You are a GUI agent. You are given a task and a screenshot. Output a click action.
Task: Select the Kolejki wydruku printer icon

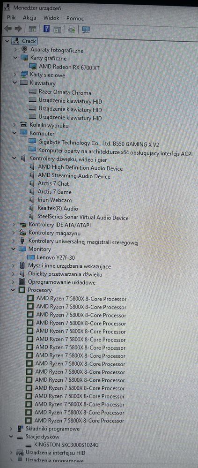point(23,125)
